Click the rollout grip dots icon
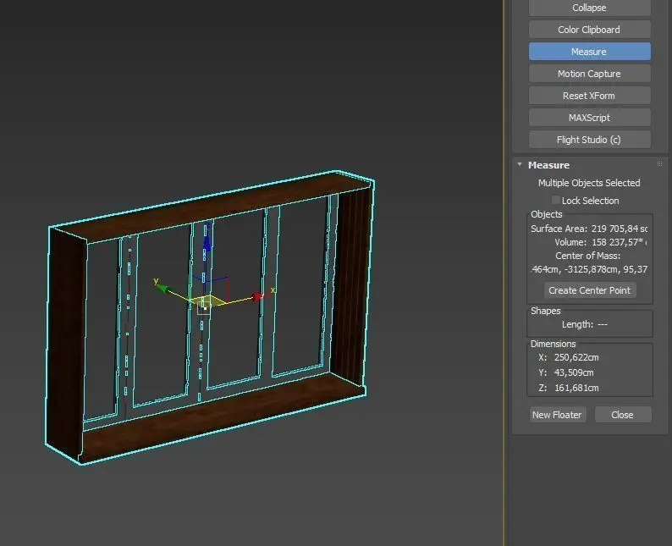672x546 pixels. tap(659, 163)
